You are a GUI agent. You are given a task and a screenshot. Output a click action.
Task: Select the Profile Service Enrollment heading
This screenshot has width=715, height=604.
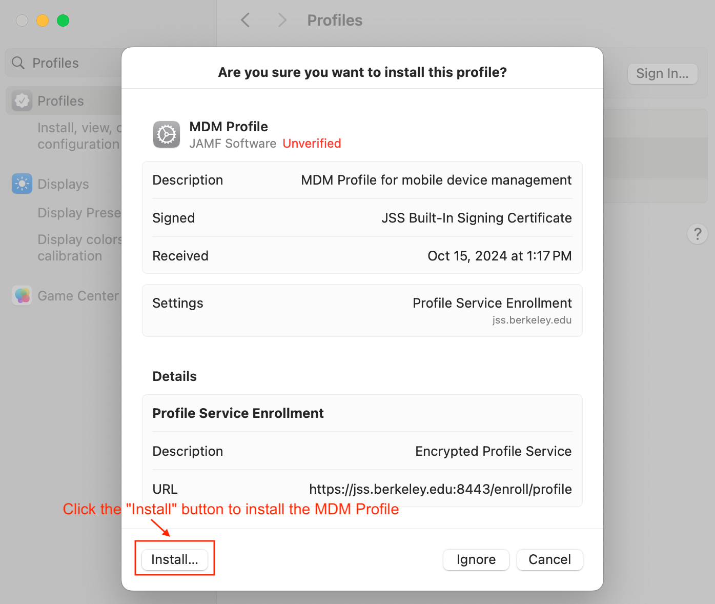click(x=238, y=413)
